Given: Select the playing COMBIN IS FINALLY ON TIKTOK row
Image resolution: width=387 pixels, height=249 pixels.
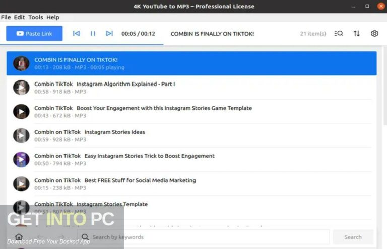Looking at the screenshot, I should click(x=191, y=63).
